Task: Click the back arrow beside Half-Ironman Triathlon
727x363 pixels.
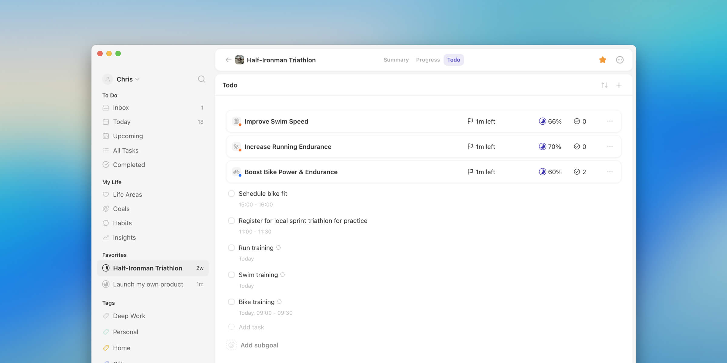Action: (228, 60)
